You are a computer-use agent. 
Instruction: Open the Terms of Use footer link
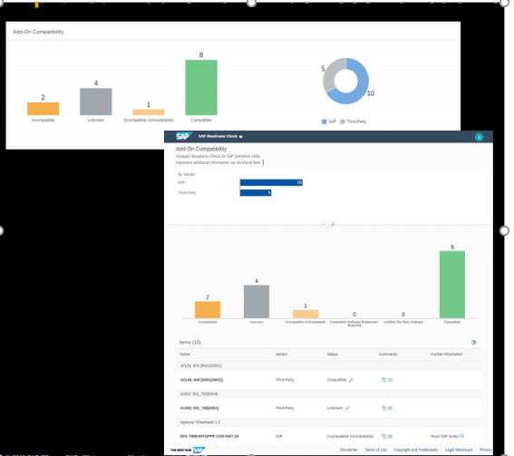click(x=376, y=450)
